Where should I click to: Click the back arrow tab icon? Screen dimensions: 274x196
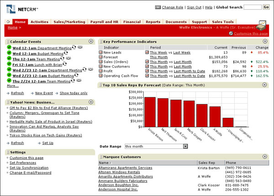point(8,21)
